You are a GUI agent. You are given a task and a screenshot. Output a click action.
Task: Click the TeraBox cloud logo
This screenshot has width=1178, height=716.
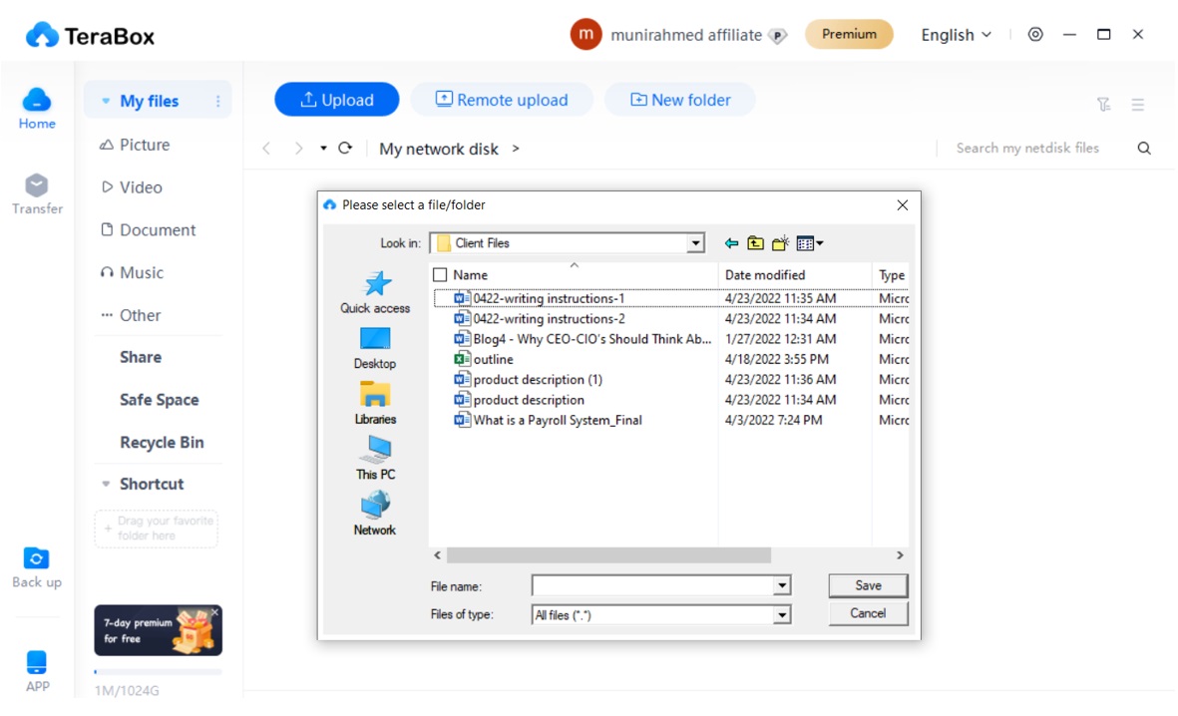click(42, 35)
